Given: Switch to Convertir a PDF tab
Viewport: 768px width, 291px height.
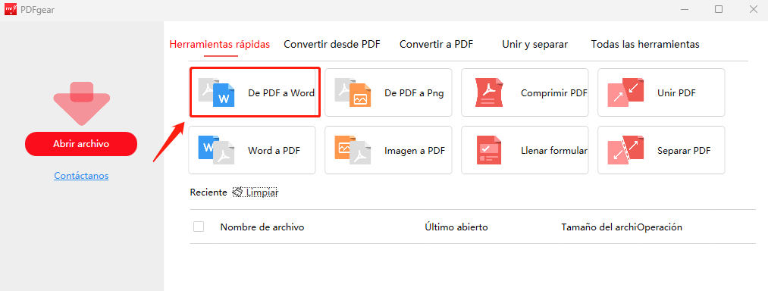Looking at the screenshot, I should point(437,44).
